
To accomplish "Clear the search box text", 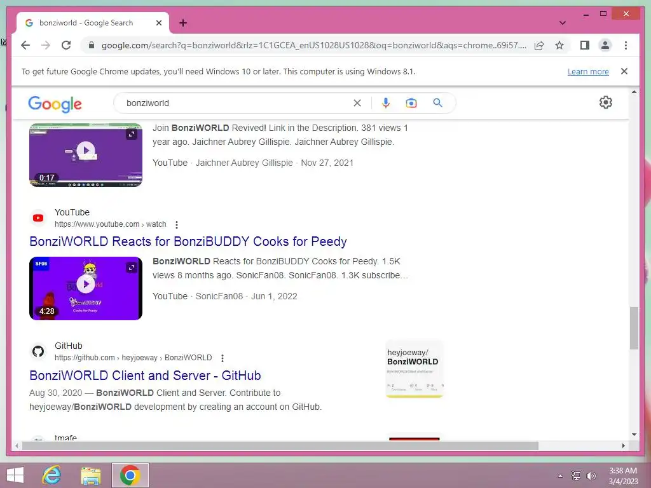I will click(357, 103).
